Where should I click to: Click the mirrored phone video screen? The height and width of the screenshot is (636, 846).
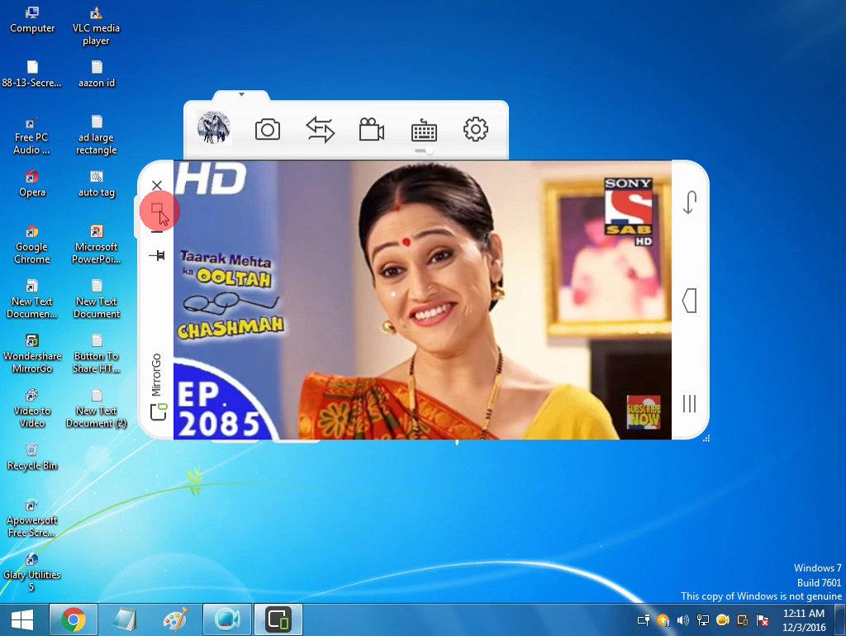click(422, 300)
